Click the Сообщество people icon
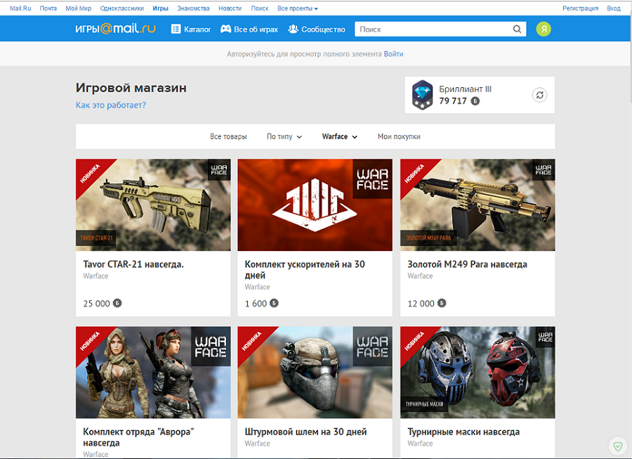632x459 pixels. 293,29
